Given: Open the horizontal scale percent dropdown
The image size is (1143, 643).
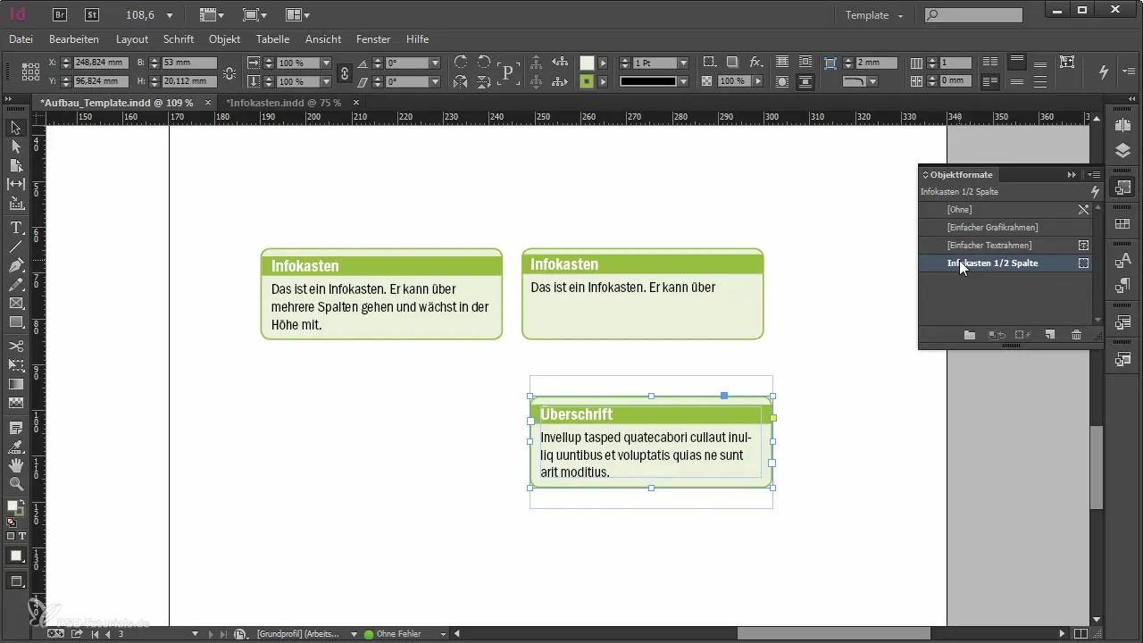Looking at the screenshot, I should pyautogui.click(x=326, y=63).
